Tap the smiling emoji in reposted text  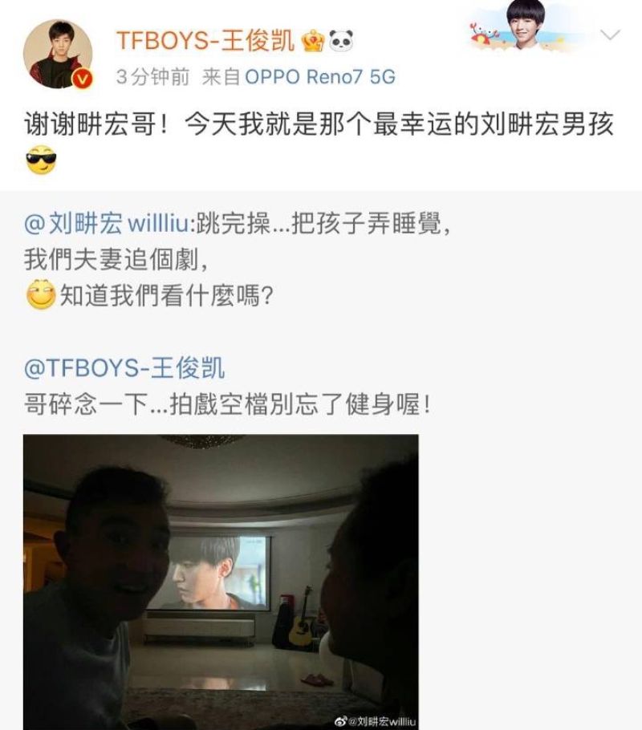coord(41,294)
